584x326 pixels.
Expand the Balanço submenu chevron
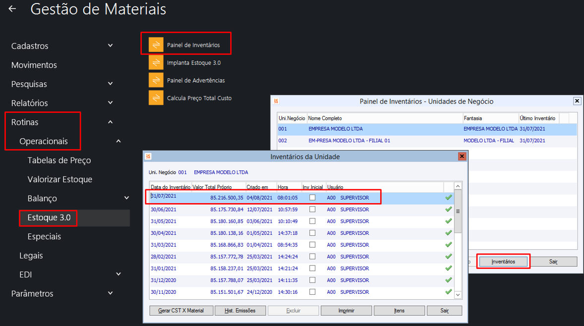(x=126, y=198)
